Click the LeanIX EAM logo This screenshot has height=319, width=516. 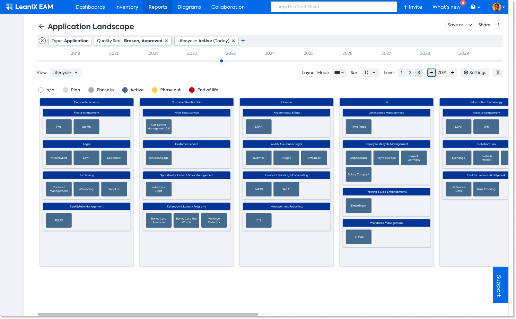(29, 7)
